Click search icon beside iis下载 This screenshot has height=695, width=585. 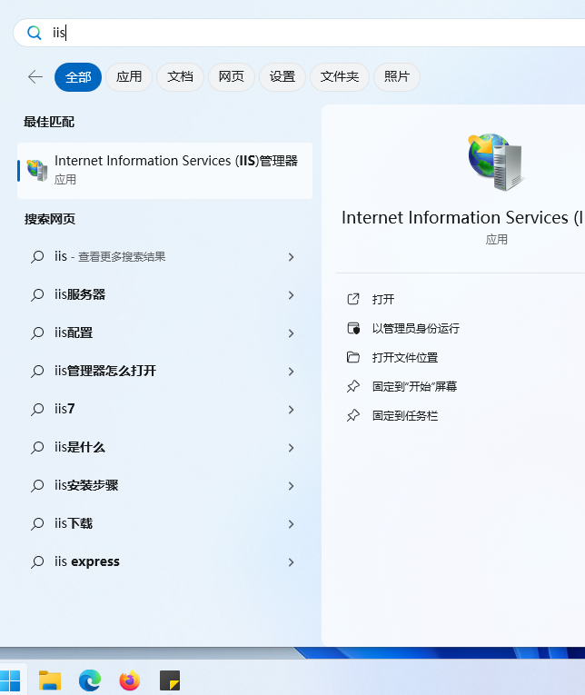click(x=37, y=523)
